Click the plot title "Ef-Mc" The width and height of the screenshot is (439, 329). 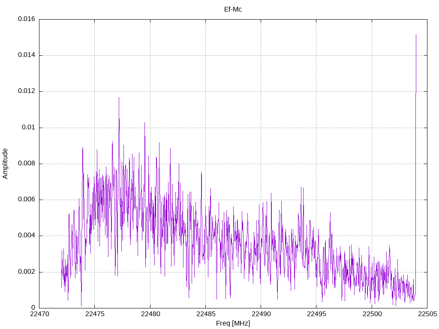pyautogui.click(x=233, y=9)
